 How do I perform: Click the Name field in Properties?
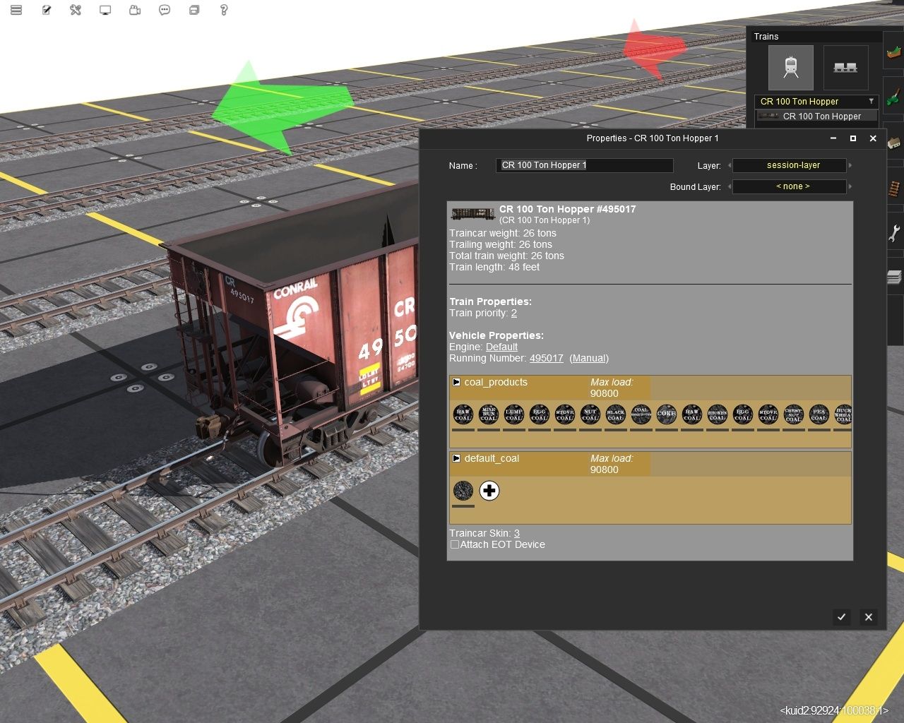click(585, 165)
